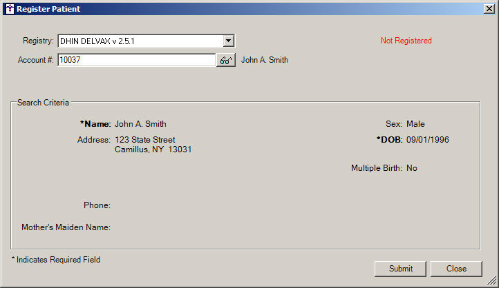
Task: Click into the Account # field containing 10037
Action: coord(137,60)
